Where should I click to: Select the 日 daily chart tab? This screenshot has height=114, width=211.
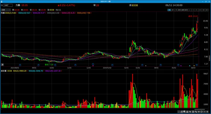tap(169, 10)
